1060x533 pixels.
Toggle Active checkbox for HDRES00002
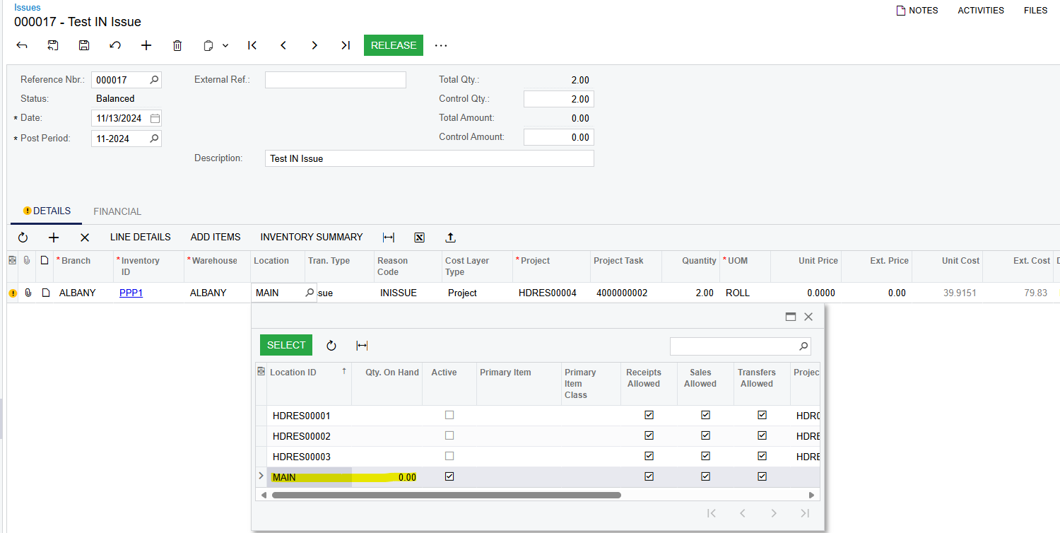pos(449,435)
